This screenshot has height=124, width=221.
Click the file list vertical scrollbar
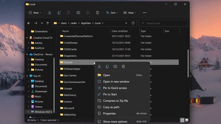point(188,63)
